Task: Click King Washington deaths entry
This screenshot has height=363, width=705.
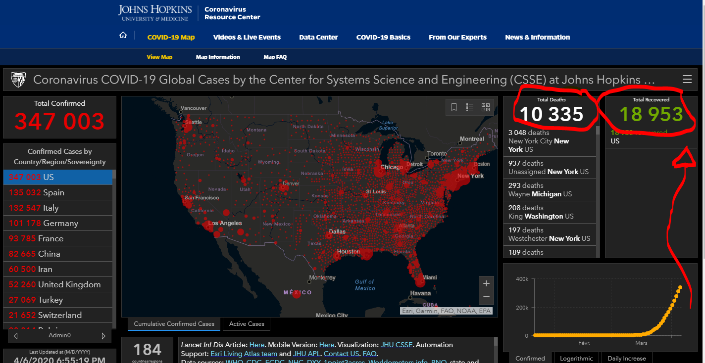Action: tap(550, 212)
